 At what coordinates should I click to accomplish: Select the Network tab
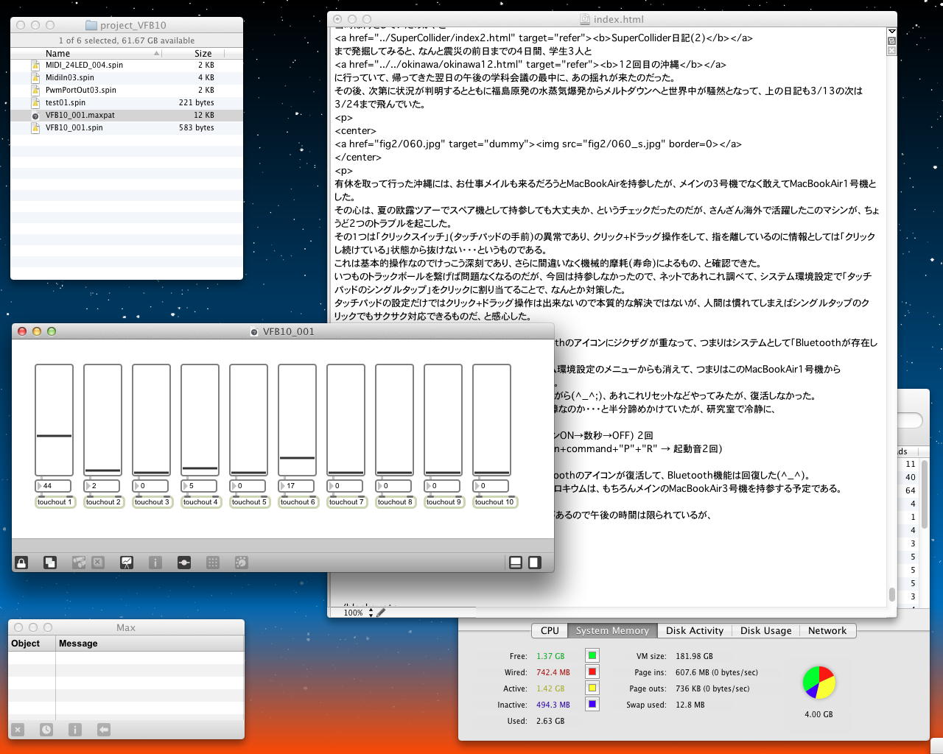pos(827,630)
